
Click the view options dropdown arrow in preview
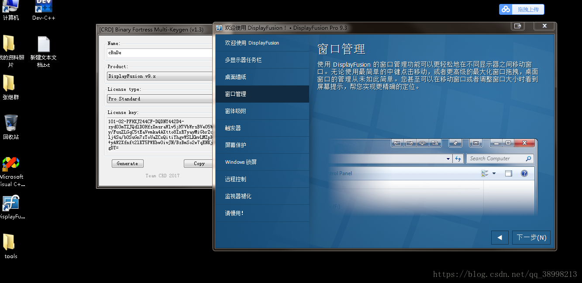coord(494,173)
